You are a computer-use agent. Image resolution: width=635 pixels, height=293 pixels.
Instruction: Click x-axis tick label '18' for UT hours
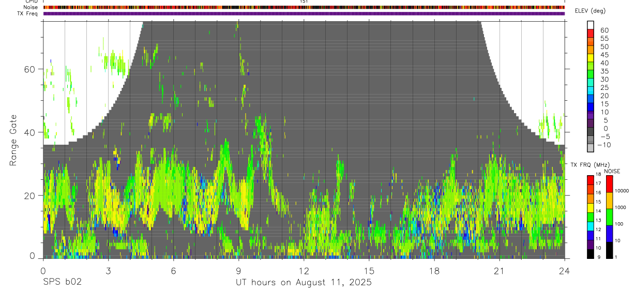(x=434, y=271)
